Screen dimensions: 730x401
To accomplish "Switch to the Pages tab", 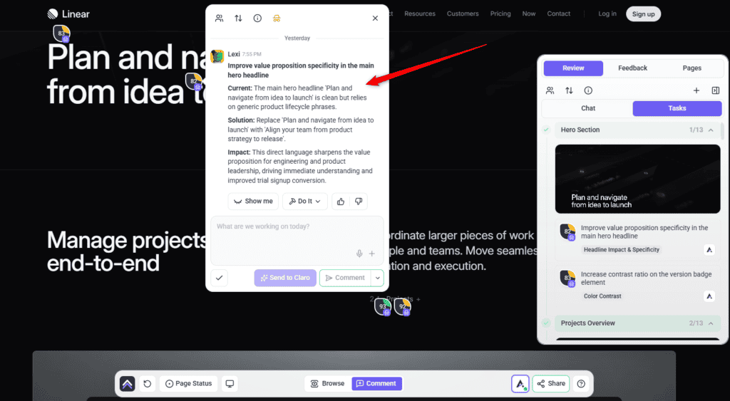I will coord(692,68).
